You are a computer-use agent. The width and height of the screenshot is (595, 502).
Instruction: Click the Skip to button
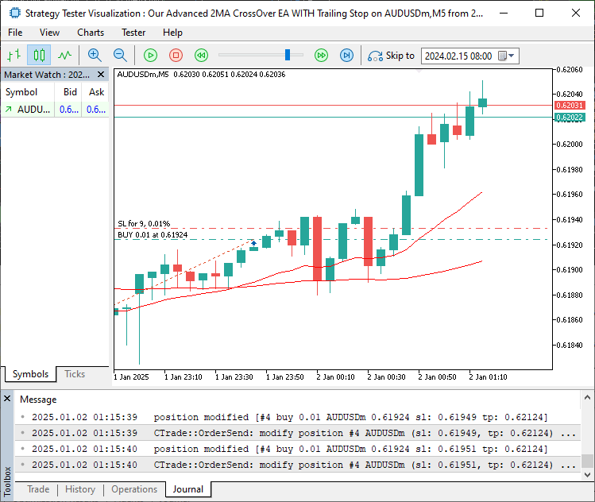(391, 56)
